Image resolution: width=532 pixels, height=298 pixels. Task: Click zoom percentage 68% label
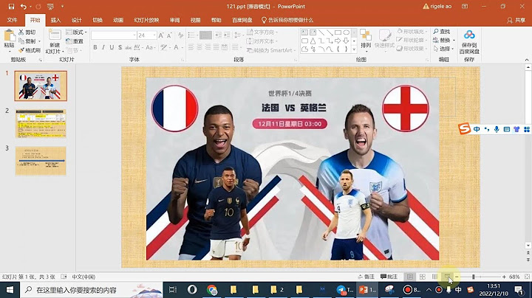pyautogui.click(x=514, y=277)
